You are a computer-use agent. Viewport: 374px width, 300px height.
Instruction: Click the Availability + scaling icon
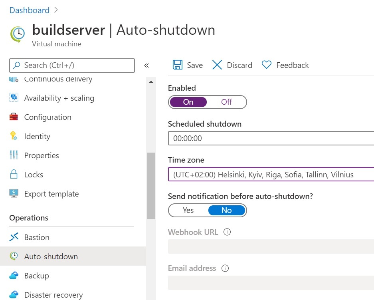14,97
